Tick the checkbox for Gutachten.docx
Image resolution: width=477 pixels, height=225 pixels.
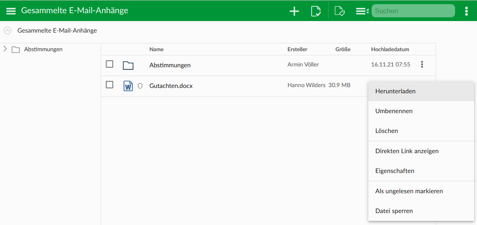[110, 85]
